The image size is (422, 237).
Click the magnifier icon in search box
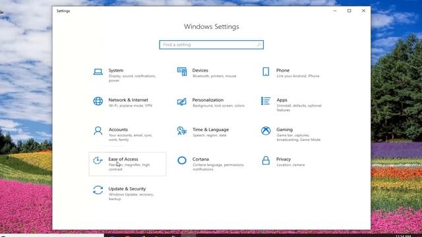259,45
